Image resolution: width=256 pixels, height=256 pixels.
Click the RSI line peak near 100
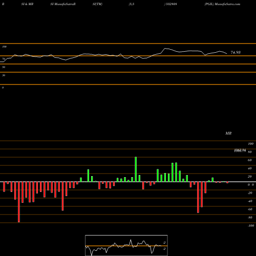[x=165, y=49]
